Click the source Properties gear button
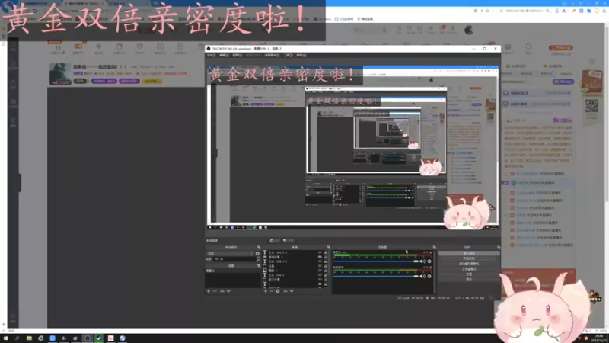This screenshot has width=609, height=343. (x=275, y=240)
